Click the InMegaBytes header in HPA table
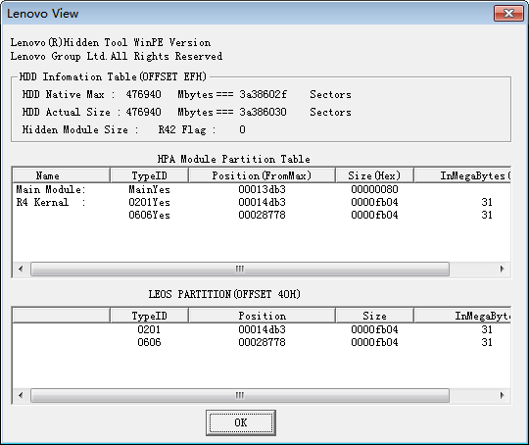 [x=462, y=175]
